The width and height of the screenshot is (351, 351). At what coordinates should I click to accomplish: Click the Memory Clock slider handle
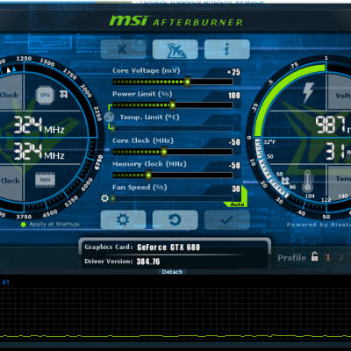[148, 175]
